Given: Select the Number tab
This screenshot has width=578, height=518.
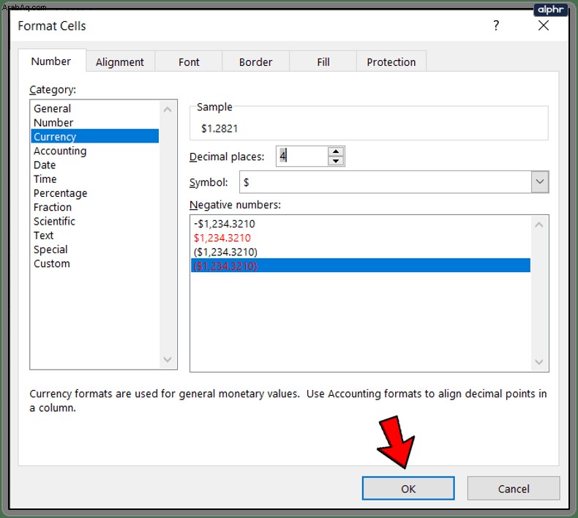Looking at the screenshot, I should point(51,61).
